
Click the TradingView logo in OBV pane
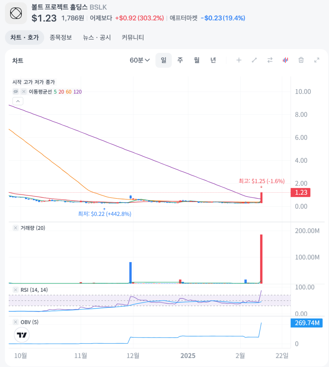coord(22,335)
